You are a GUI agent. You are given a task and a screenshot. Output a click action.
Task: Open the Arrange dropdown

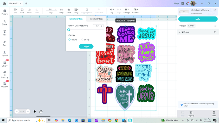126,11
